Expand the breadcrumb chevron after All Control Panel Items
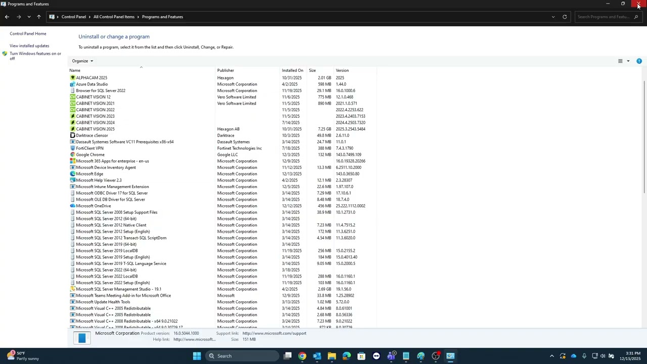Viewport: 647px width, 364px height. [x=138, y=17]
